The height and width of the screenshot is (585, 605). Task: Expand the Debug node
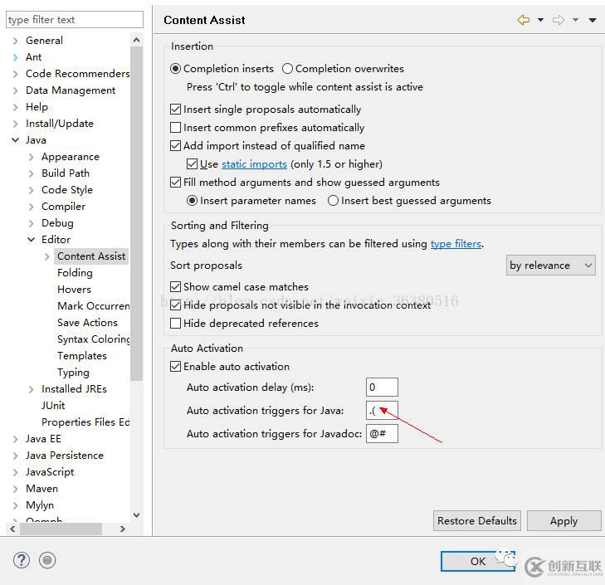click(x=32, y=223)
